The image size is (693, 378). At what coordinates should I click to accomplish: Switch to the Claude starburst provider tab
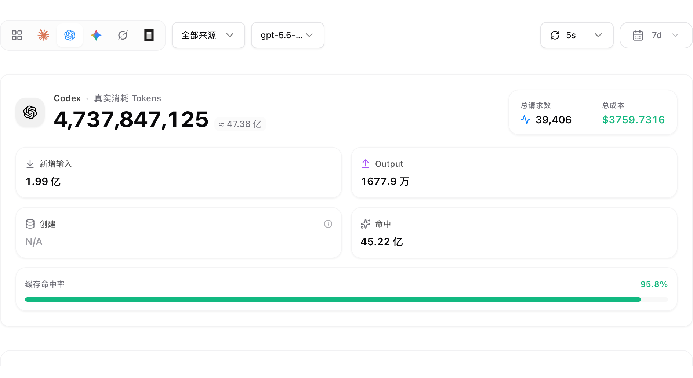43,35
